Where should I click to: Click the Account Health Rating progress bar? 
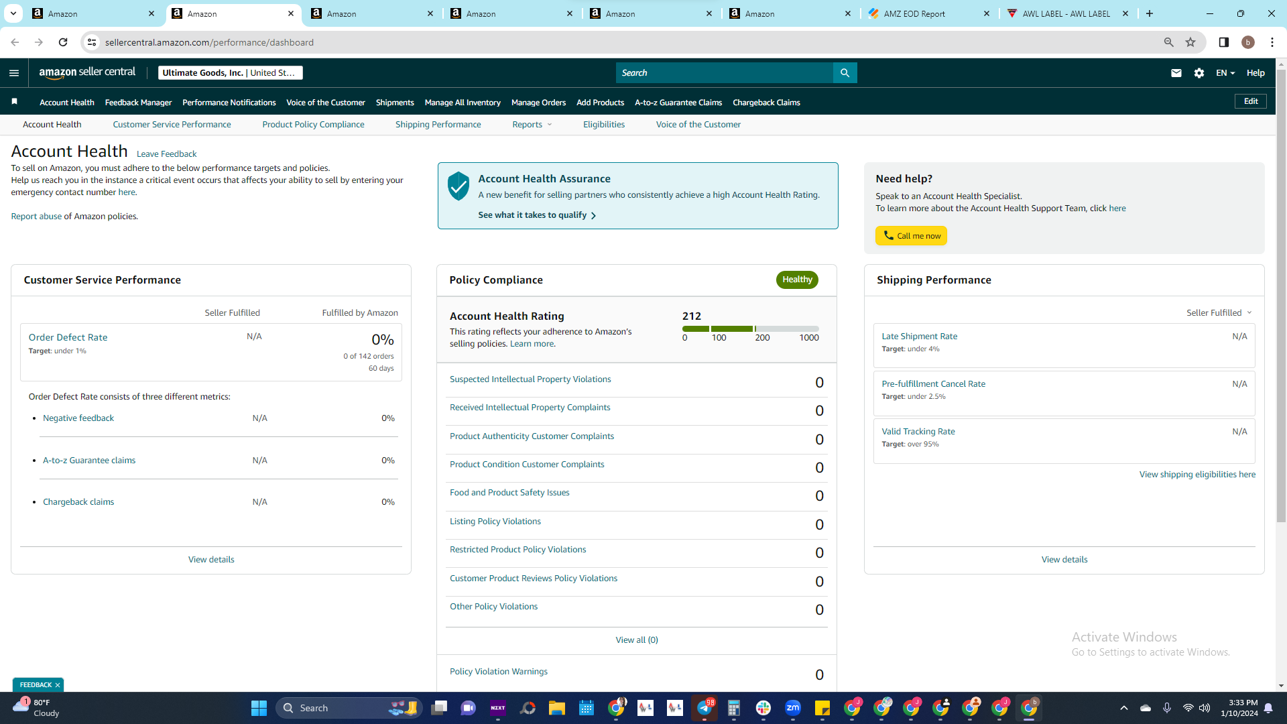750,328
